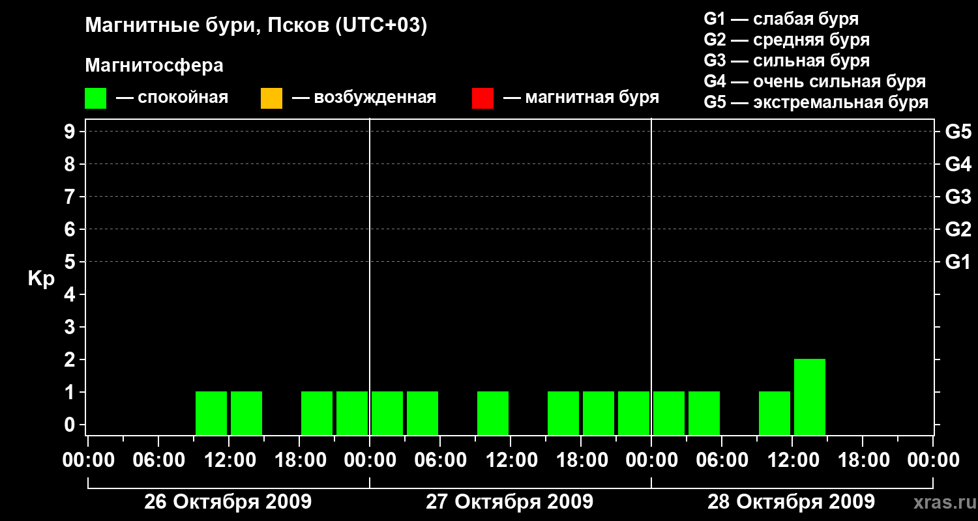The width and height of the screenshot is (978, 521).
Task: Click the '— магнитная буря' legend label
Action: [581, 98]
